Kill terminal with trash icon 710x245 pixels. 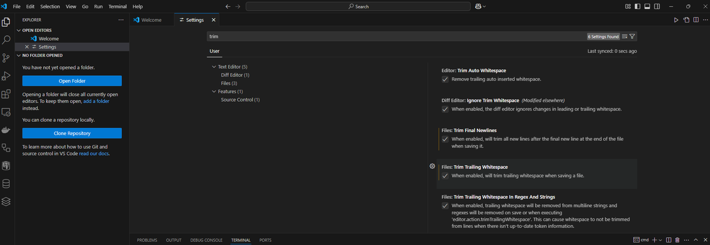(677, 240)
